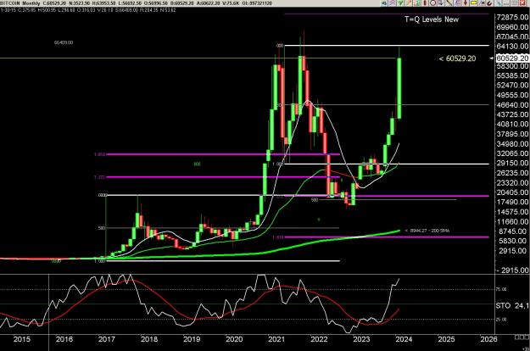The height and width of the screenshot is (351, 530).
Task: Click the 2024 year label on time axis
Action: pyautogui.click(x=404, y=339)
